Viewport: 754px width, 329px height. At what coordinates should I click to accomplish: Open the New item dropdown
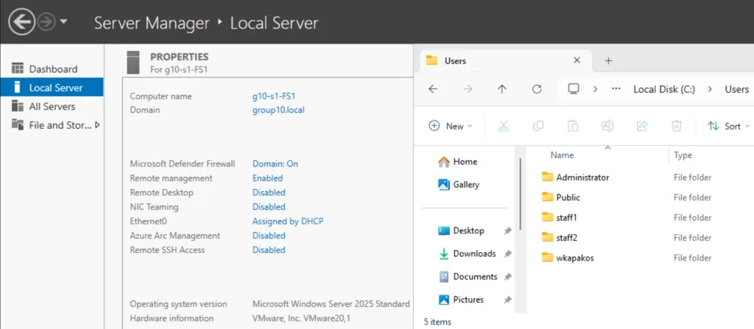451,126
